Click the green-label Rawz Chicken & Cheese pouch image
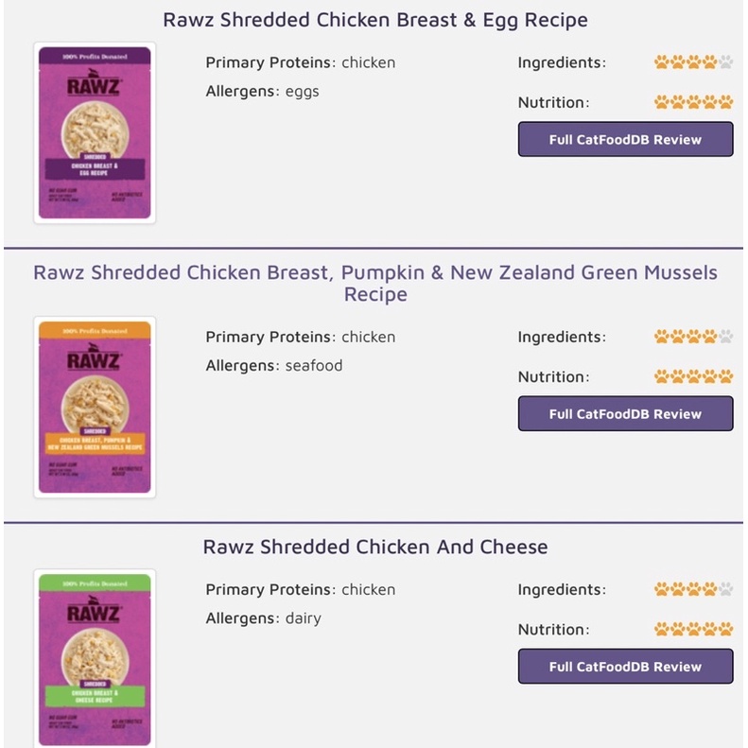 click(95, 659)
